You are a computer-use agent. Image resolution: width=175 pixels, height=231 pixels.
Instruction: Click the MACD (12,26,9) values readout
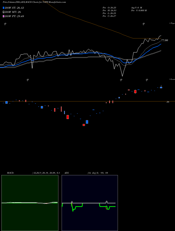tap(45, 173)
